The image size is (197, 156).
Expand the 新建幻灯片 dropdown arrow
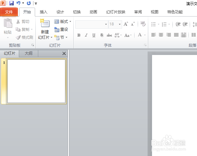51,37
